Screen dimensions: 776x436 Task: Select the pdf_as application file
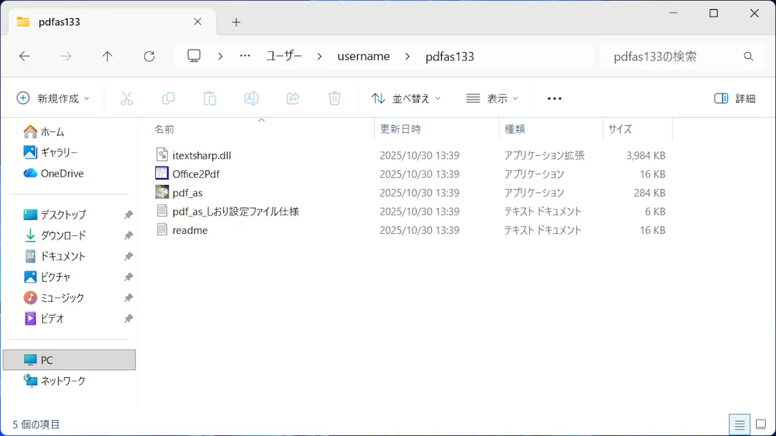pos(187,193)
